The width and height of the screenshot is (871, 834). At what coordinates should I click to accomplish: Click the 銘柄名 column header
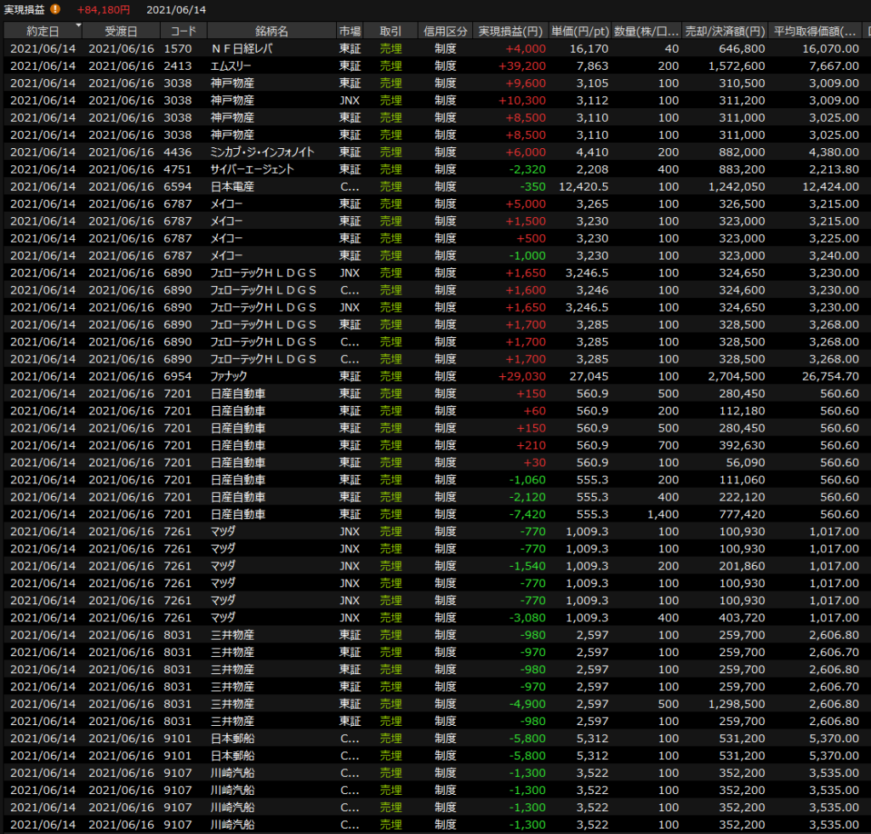click(x=270, y=31)
